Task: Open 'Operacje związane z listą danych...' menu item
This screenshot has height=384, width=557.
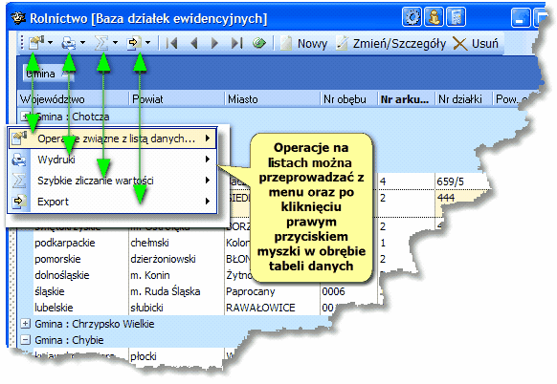Action: [113, 139]
